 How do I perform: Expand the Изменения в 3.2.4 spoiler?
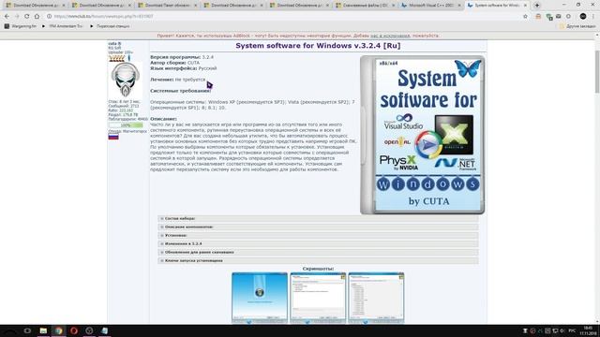tap(318, 243)
